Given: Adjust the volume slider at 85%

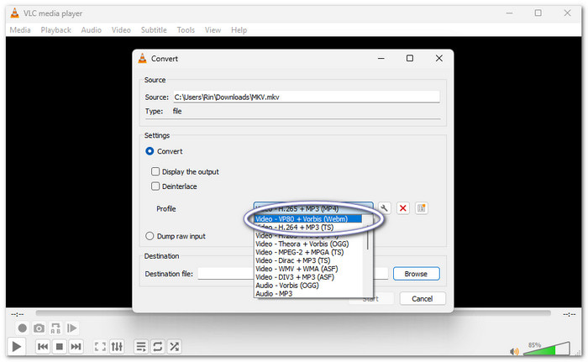Looking at the screenshot, I should pos(547,349).
